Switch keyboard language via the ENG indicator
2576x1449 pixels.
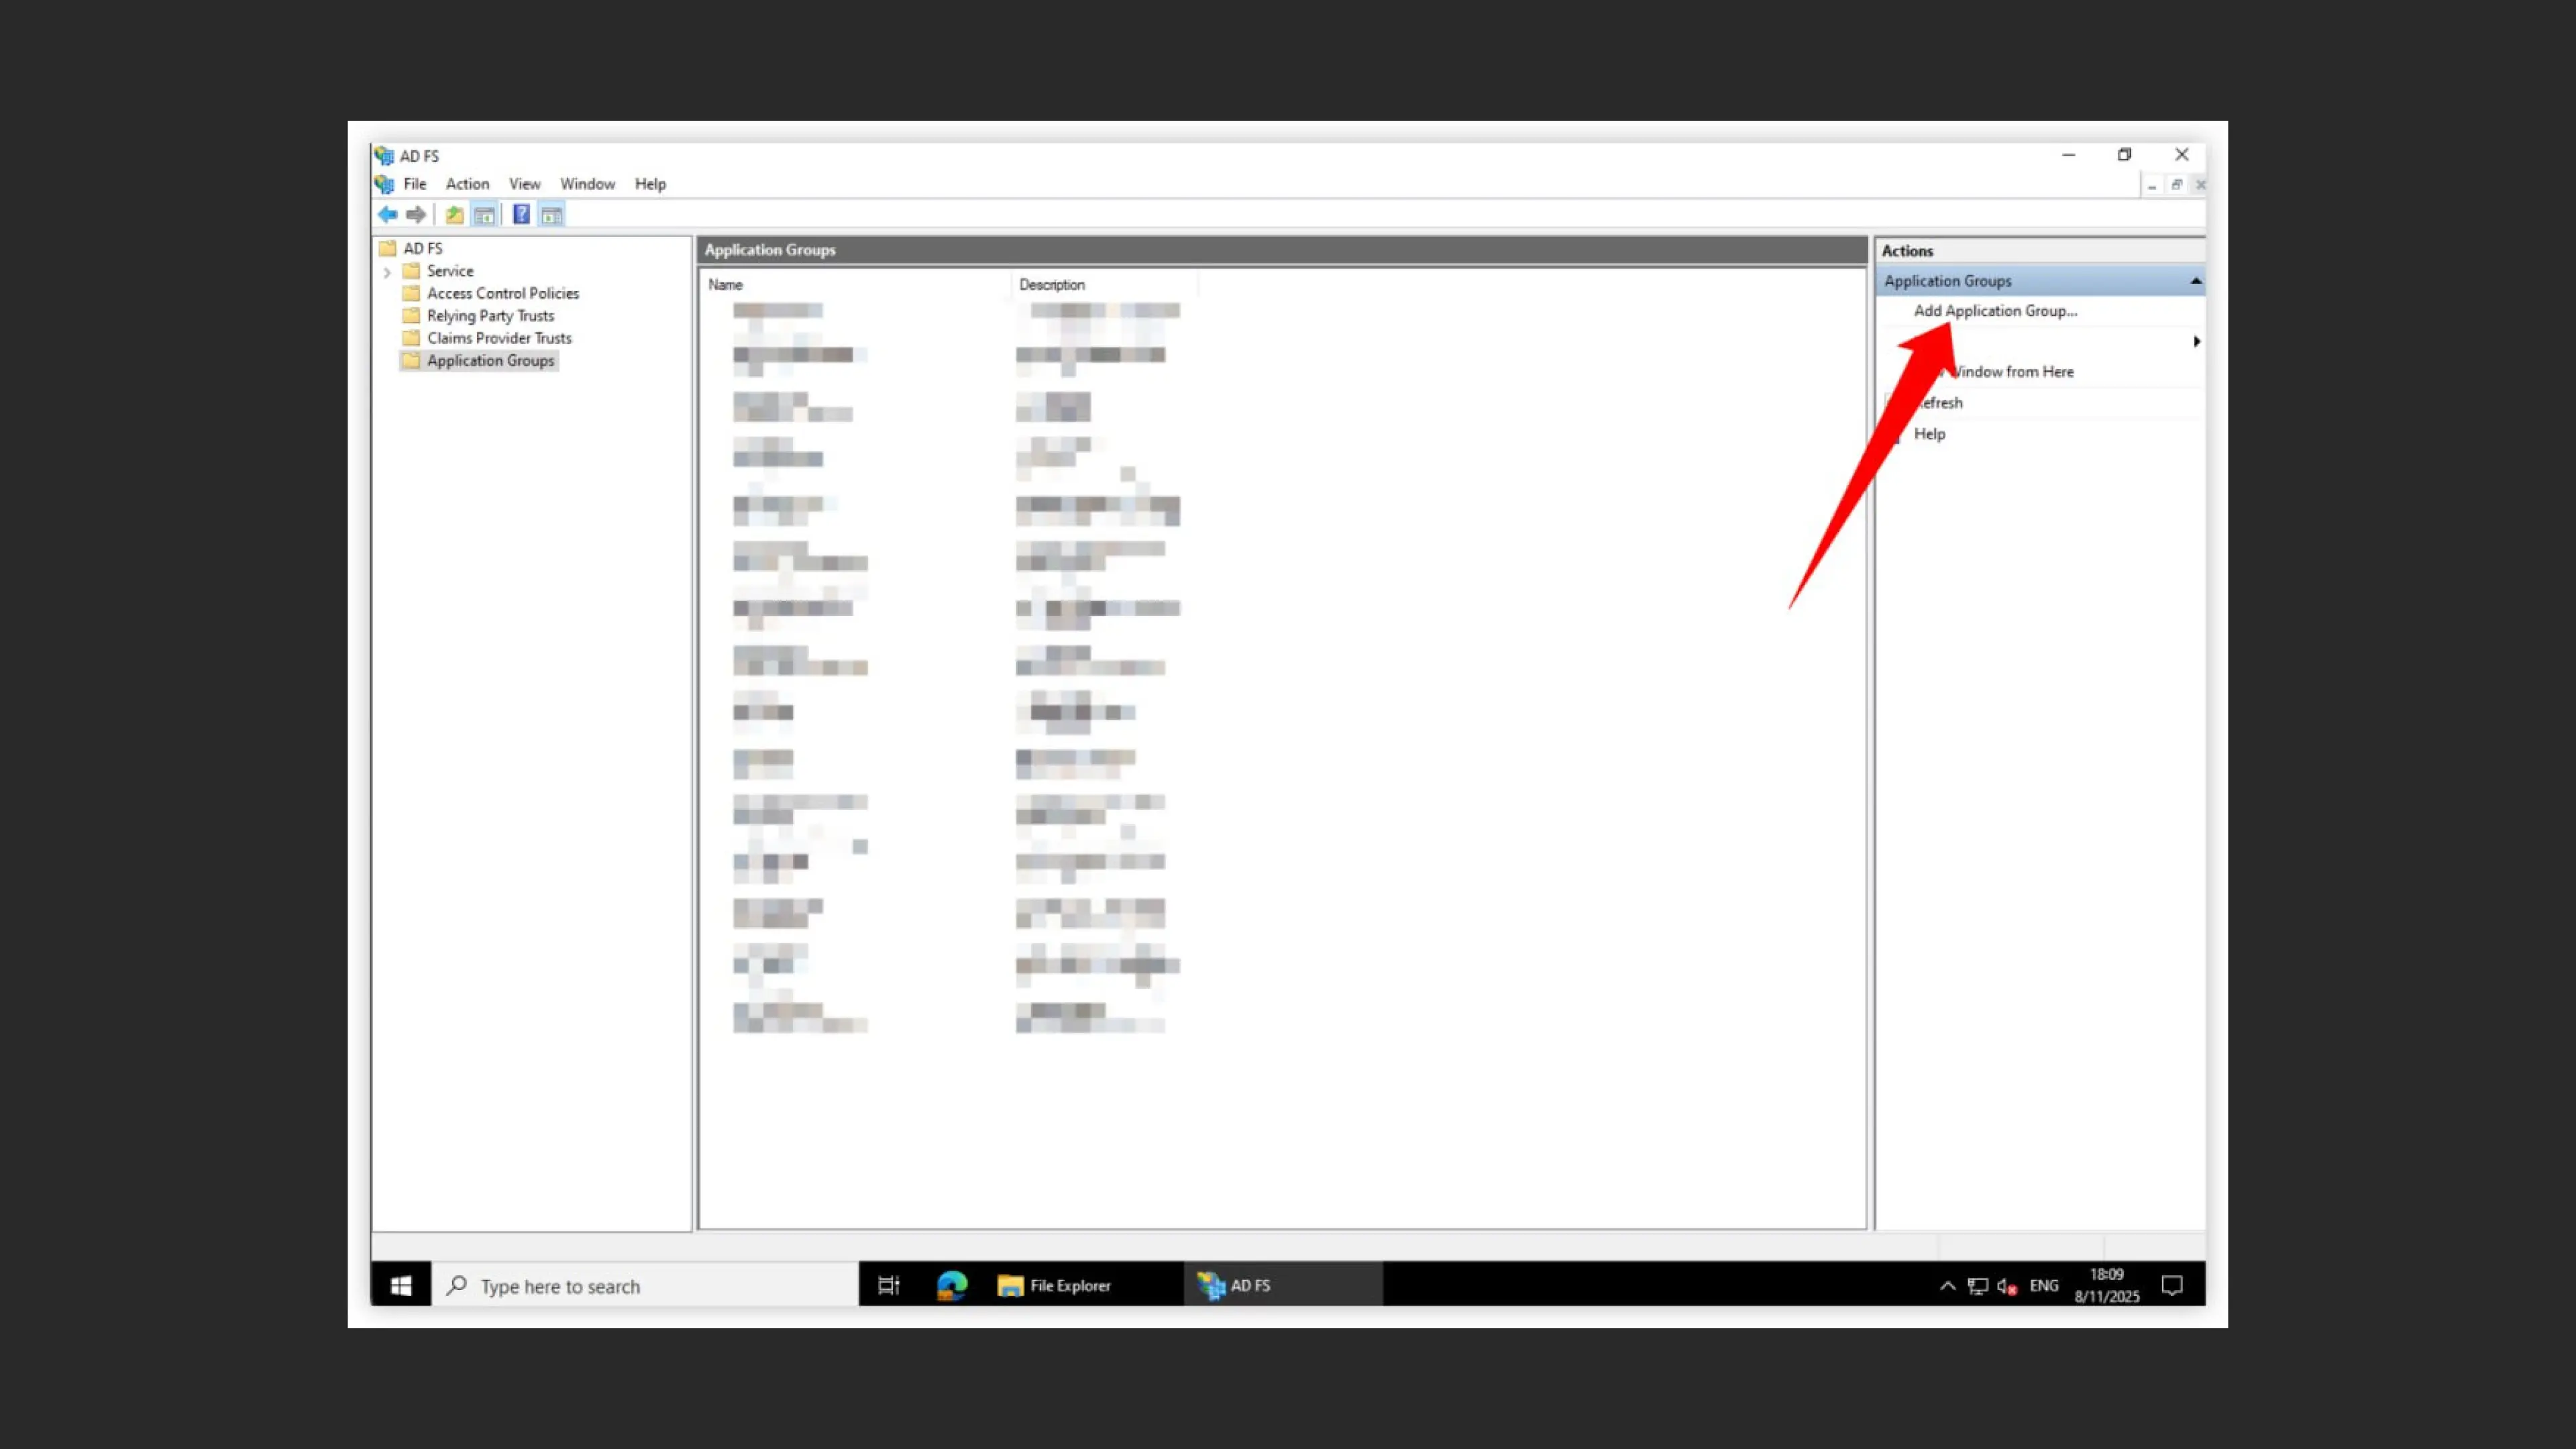pos(2044,1286)
